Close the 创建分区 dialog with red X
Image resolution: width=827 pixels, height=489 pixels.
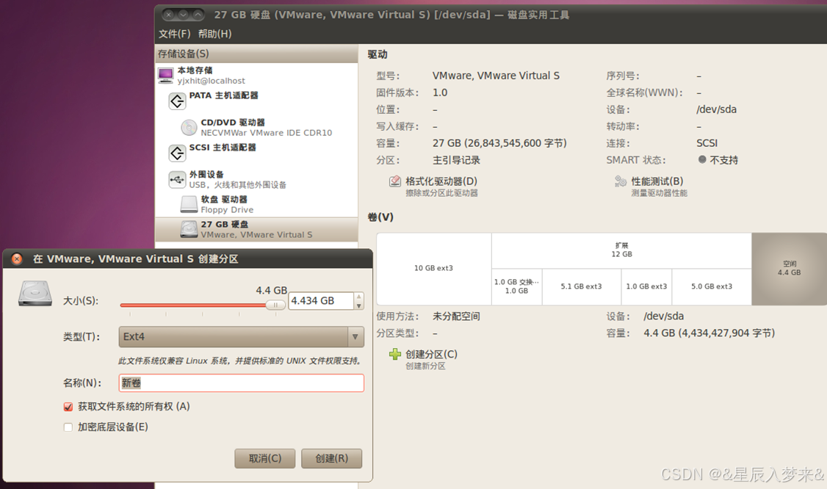click(x=17, y=259)
